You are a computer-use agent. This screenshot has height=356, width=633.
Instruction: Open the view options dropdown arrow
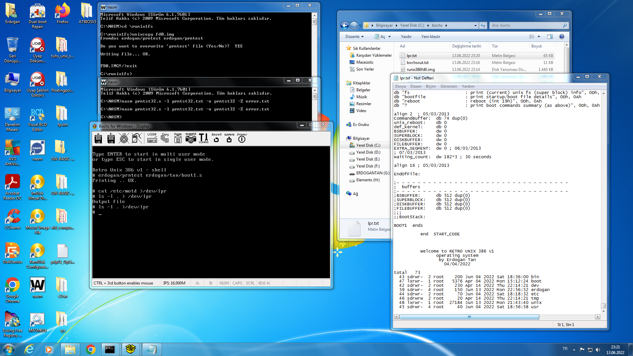pos(539,37)
